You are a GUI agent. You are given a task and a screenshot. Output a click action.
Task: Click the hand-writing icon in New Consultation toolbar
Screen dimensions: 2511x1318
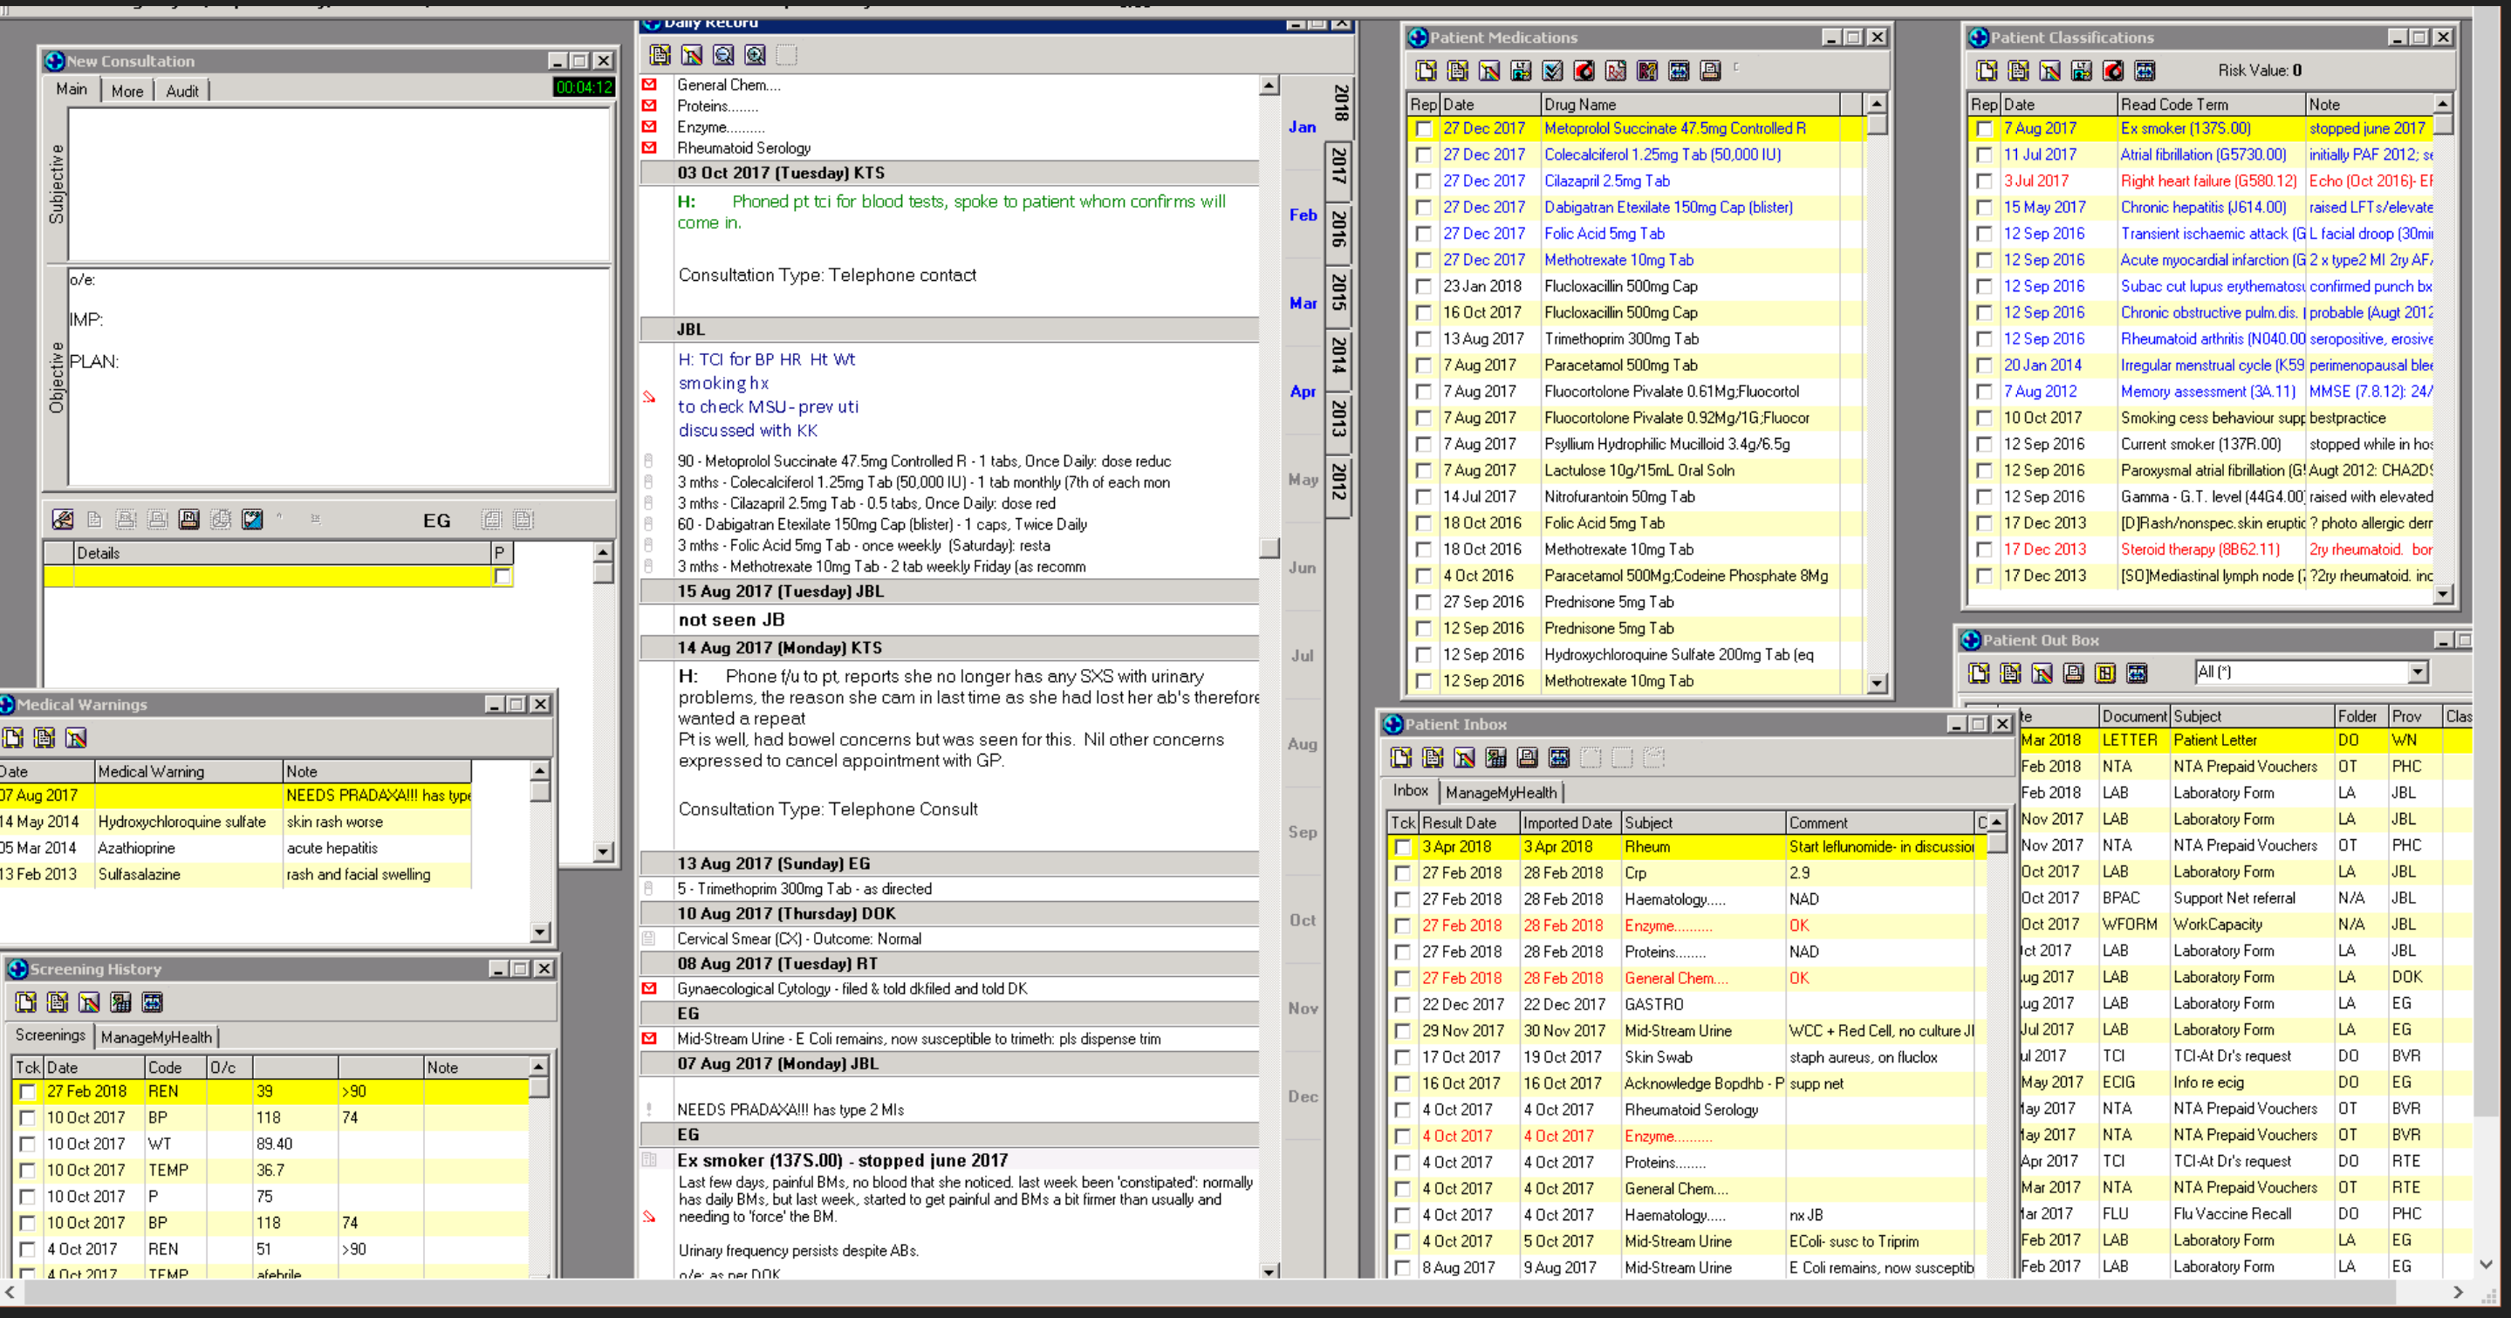point(63,520)
